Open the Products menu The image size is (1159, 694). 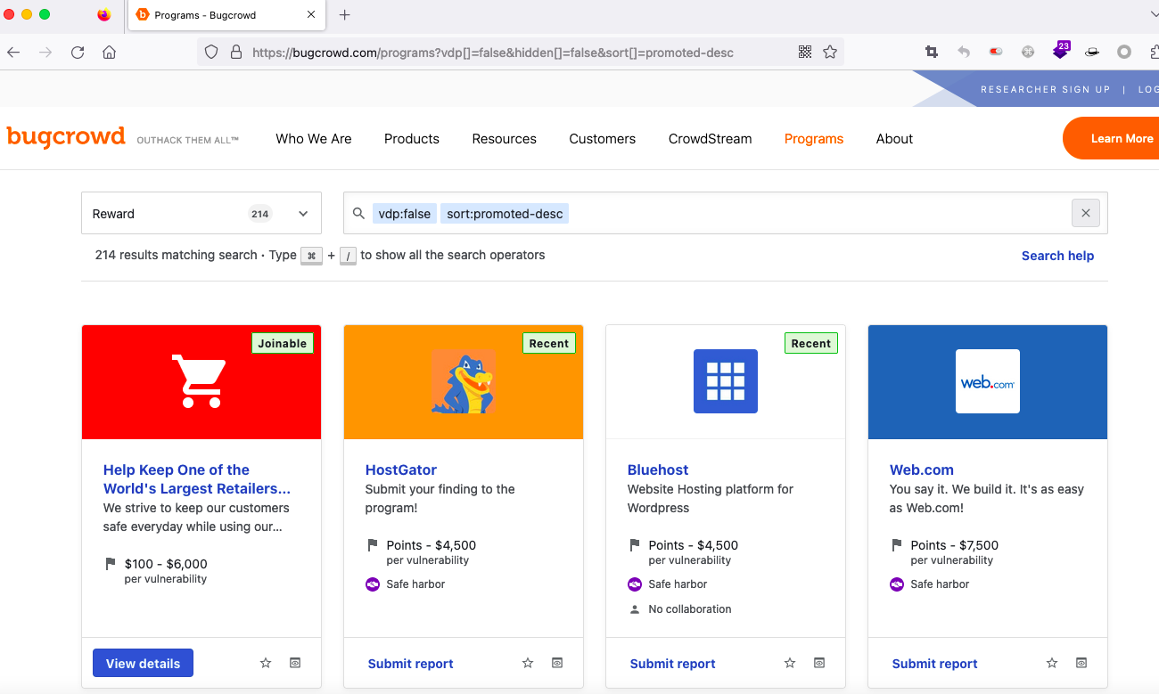pos(412,139)
